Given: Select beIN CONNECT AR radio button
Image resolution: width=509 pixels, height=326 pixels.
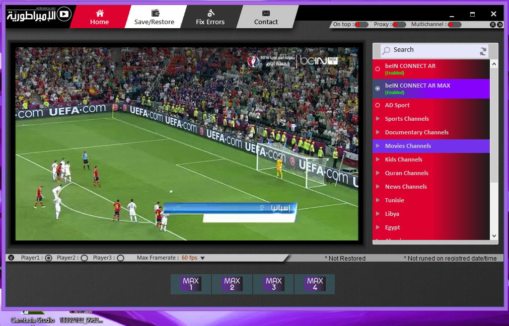Looking at the screenshot, I should 378,69.
